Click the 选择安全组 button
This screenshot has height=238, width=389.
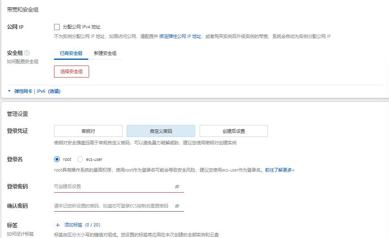[x=71, y=71]
